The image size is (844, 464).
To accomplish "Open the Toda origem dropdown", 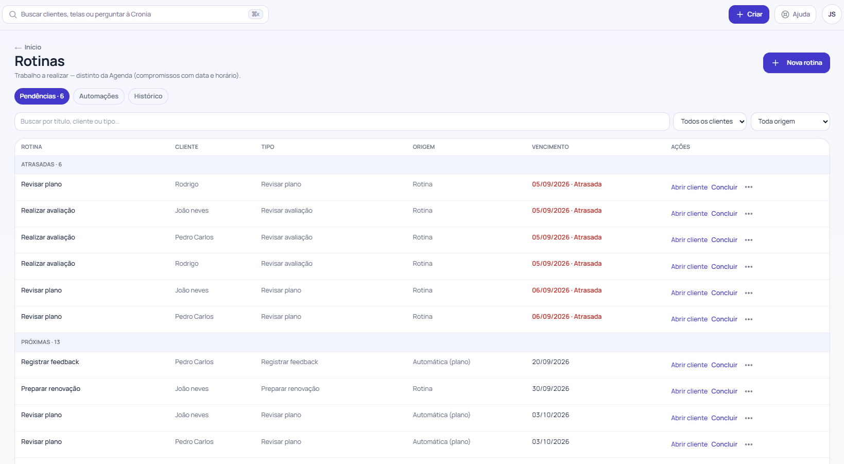I will (x=790, y=122).
